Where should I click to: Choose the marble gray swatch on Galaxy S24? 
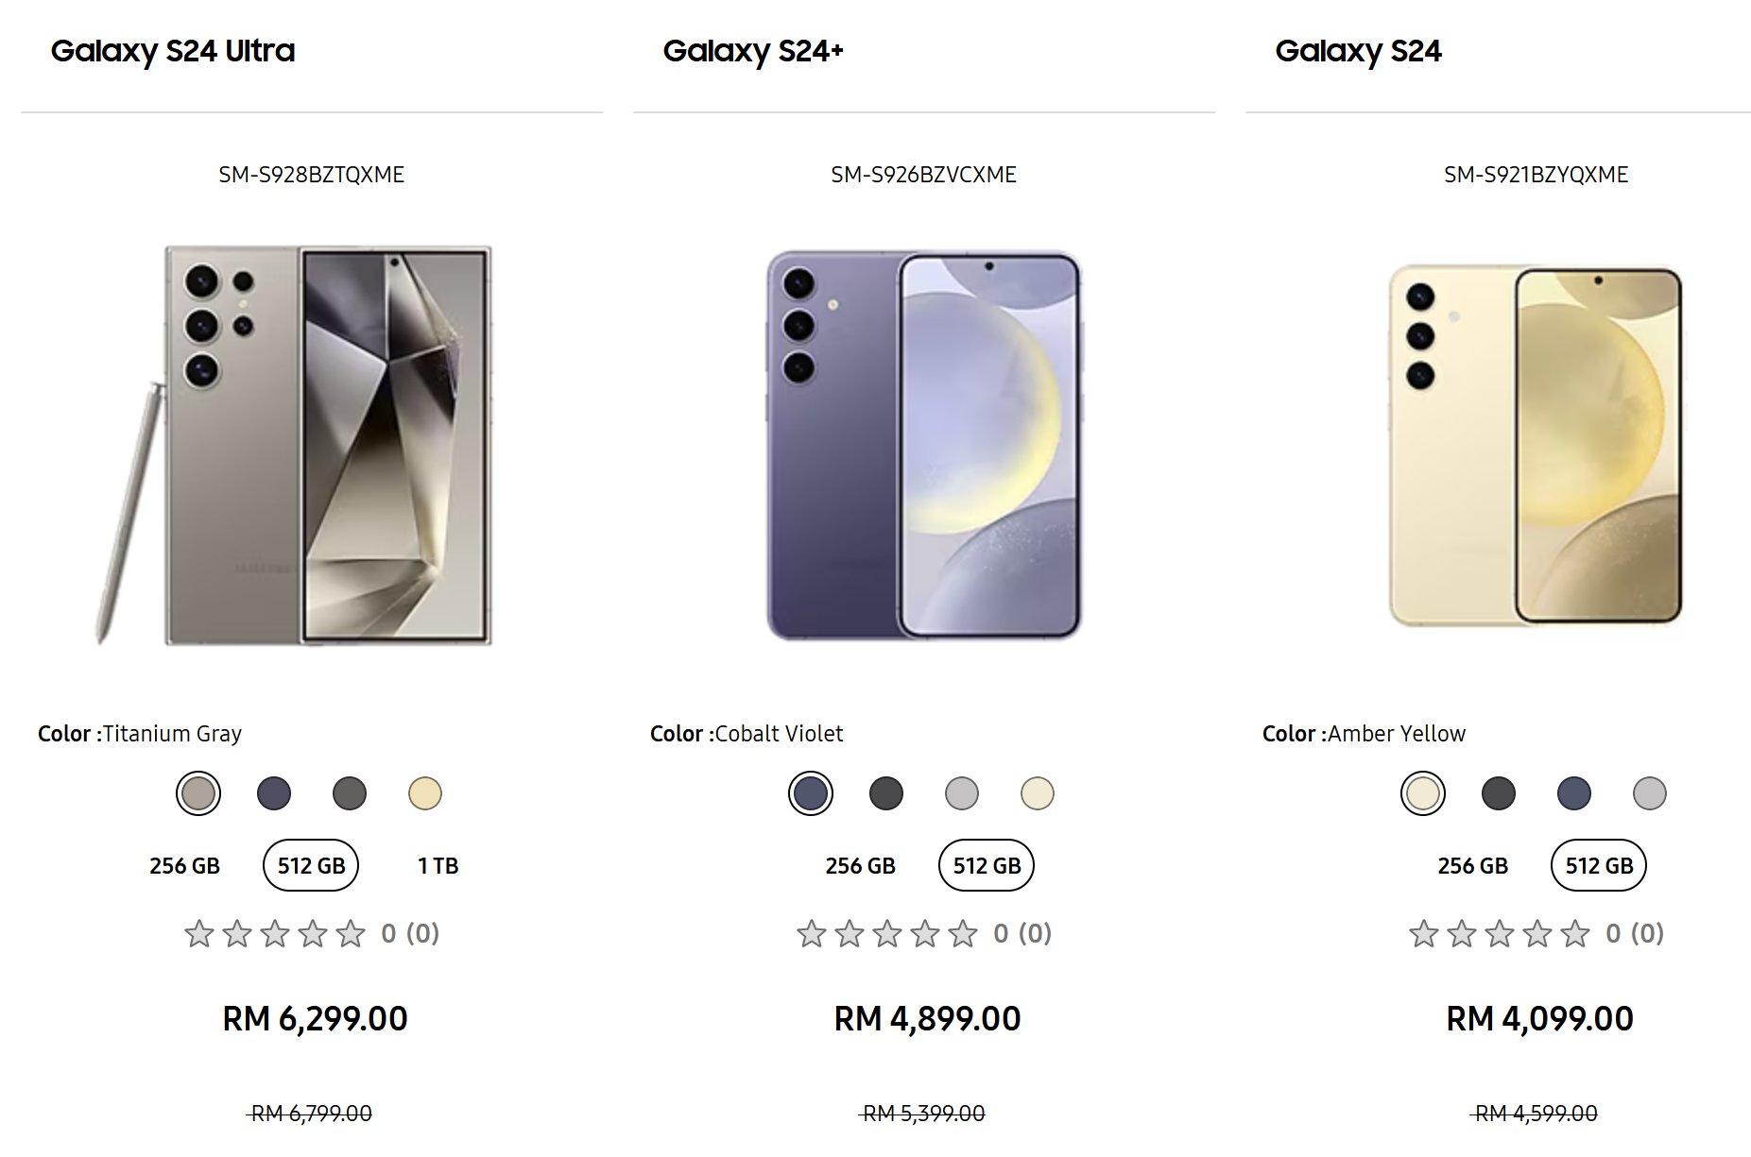[x=1648, y=794]
